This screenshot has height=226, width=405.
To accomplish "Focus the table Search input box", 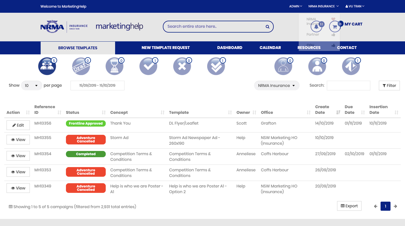I will (348, 86).
